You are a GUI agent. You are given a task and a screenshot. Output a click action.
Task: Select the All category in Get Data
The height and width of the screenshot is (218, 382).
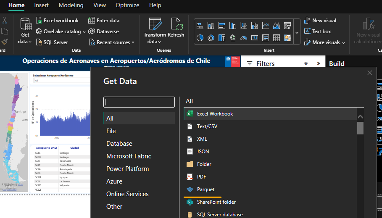pos(139,118)
